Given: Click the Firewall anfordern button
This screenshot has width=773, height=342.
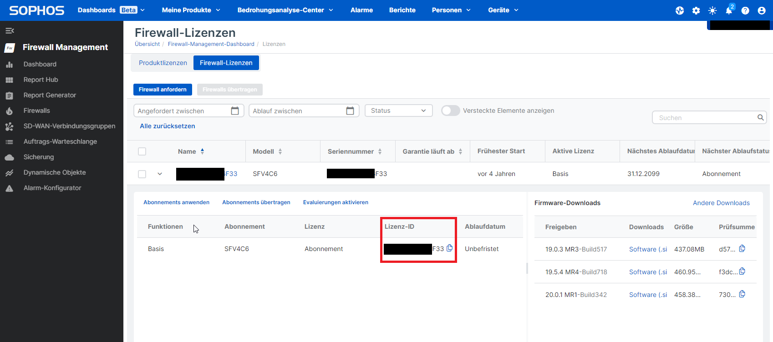Looking at the screenshot, I should point(163,90).
